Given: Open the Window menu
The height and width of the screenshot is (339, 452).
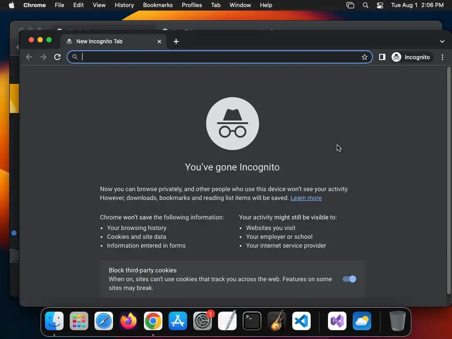Looking at the screenshot, I should pyautogui.click(x=240, y=5).
